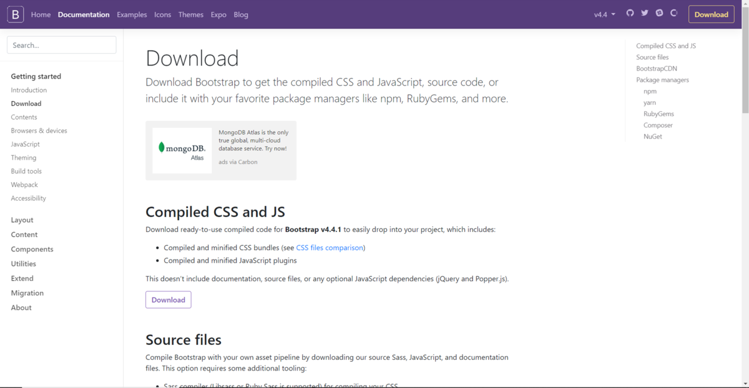Click the Bootstrap B logo
The height and width of the screenshot is (388, 749).
coord(16,14)
